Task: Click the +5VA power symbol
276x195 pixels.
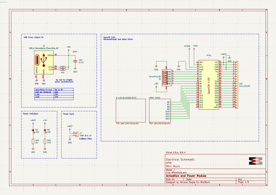Action: pyautogui.click(x=195, y=46)
